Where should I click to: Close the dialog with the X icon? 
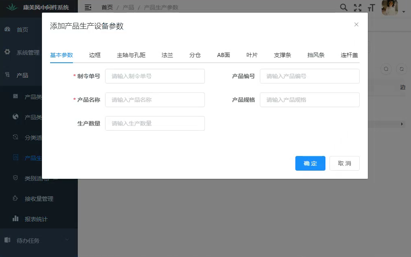point(356,24)
